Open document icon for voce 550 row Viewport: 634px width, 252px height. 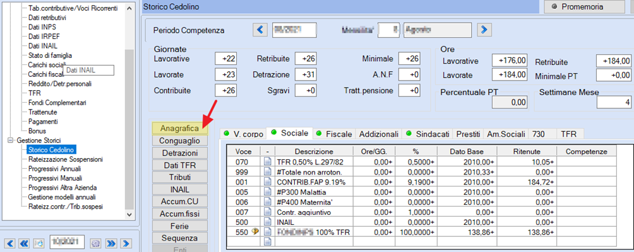click(267, 232)
